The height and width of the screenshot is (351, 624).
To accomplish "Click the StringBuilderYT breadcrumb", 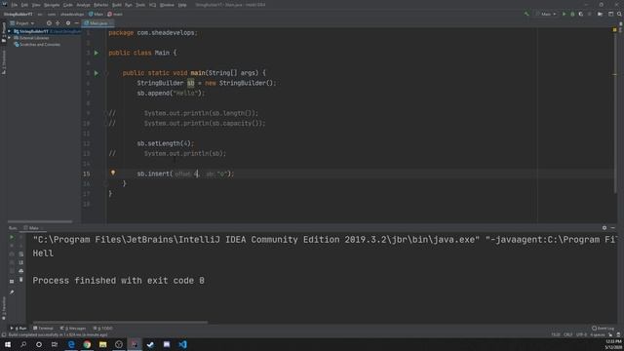I will click(18, 14).
